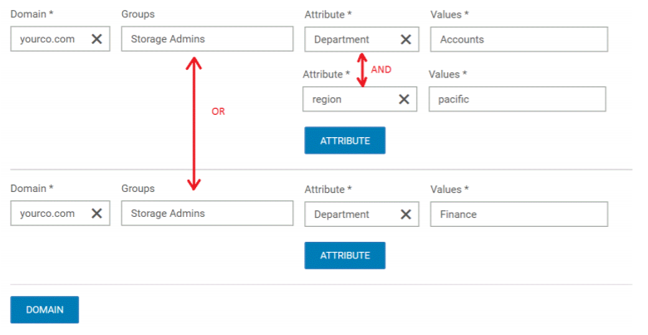Click ATTRIBUTE button below the Finance value
This screenshot has width=648, height=335.
pyautogui.click(x=345, y=255)
